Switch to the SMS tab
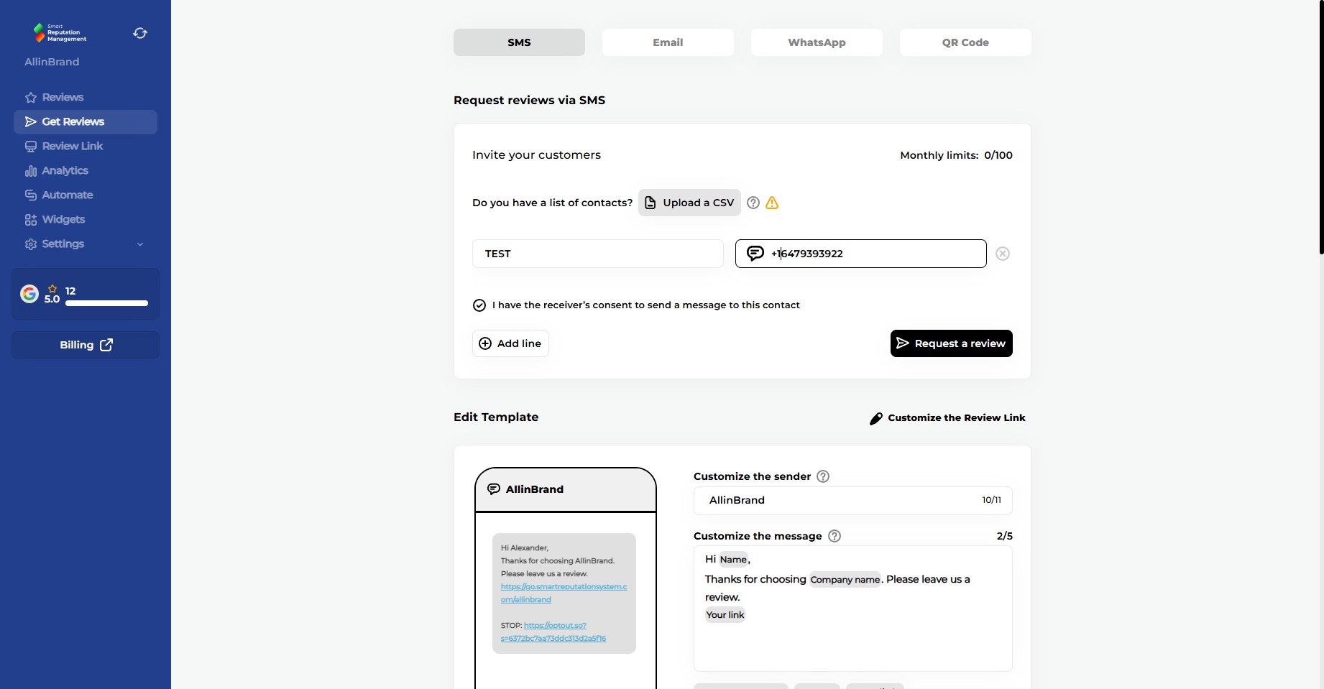Screen dimensions: 1324x689 [519, 42]
